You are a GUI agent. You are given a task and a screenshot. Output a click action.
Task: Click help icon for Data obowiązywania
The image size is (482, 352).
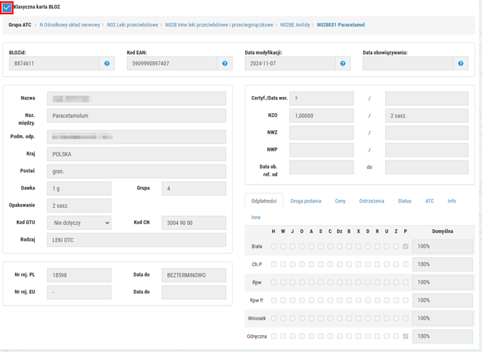pyautogui.click(x=461, y=63)
